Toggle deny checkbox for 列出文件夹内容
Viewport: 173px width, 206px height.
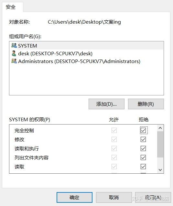143,157
